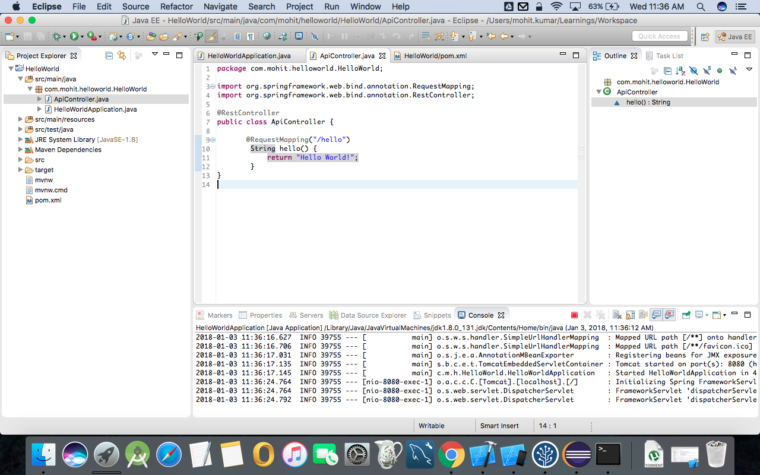Click the Debug icon in the toolbar
This screenshot has width=760, height=475.
(x=57, y=37)
